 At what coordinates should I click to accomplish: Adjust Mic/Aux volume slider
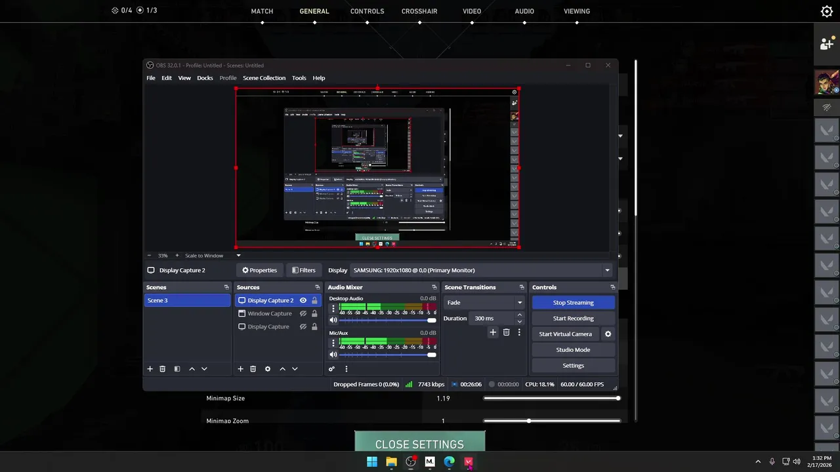pos(387,355)
